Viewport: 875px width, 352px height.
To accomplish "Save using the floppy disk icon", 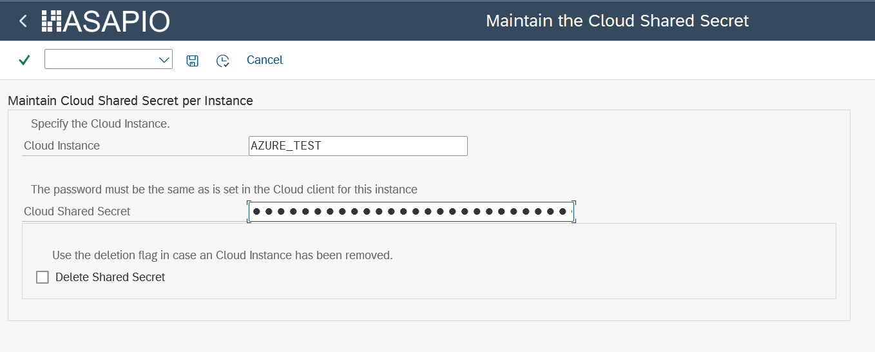I will pos(192,61).
